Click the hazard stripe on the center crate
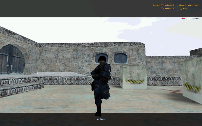Image resolution: width=202 pixels, height=126 pixels. point(135,81)
